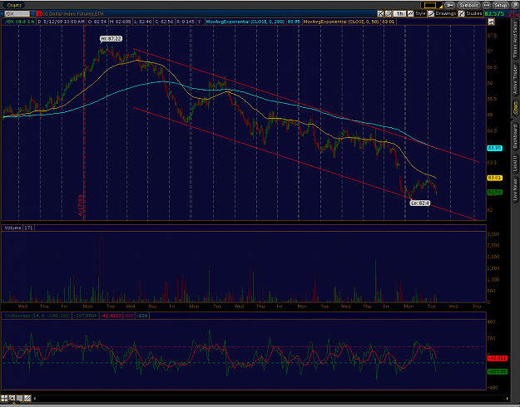Open the Live News side tab

pyautogui.click(x=515, y=189)
